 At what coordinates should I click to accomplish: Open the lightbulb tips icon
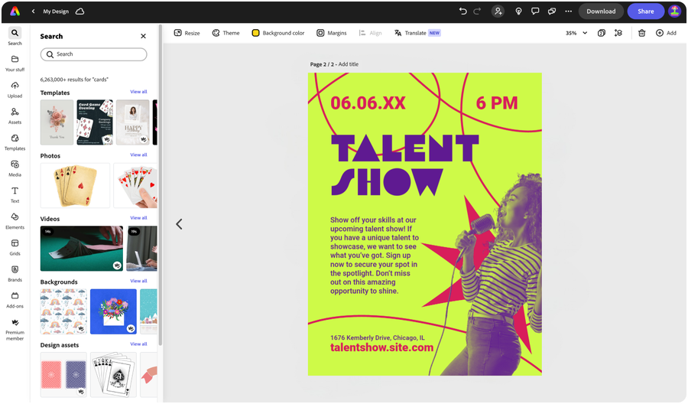pos(518,11)
